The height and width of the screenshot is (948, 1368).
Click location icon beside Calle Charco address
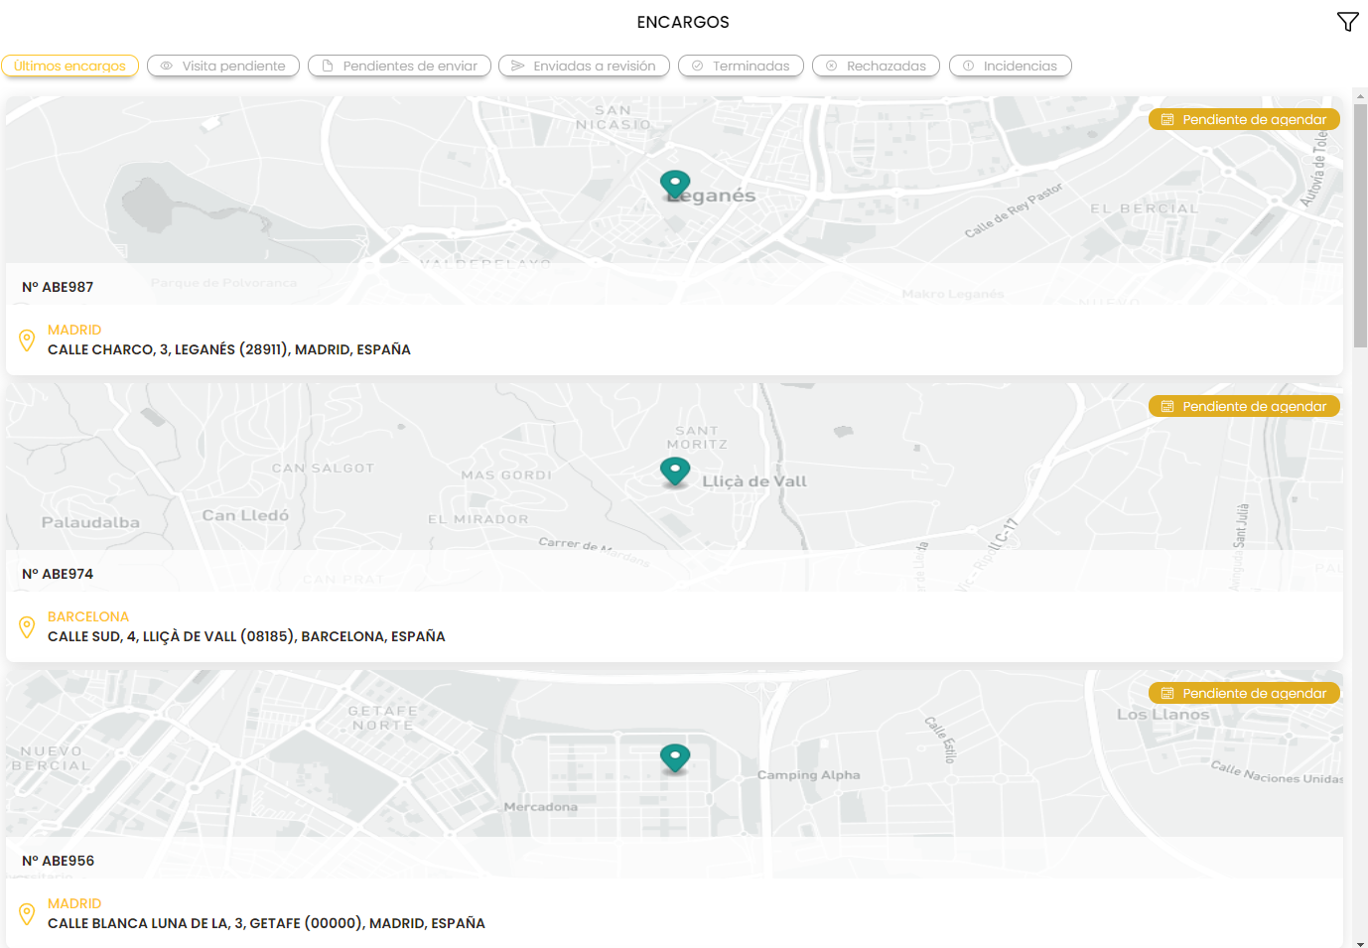27,339
